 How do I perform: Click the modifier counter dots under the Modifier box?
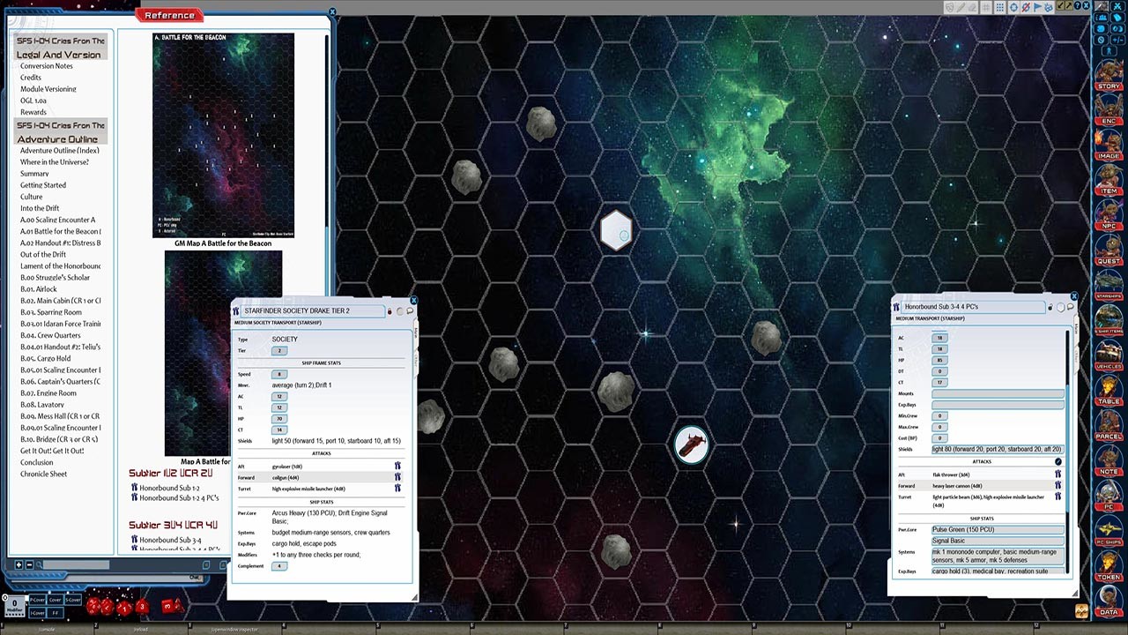click(14, 615)
